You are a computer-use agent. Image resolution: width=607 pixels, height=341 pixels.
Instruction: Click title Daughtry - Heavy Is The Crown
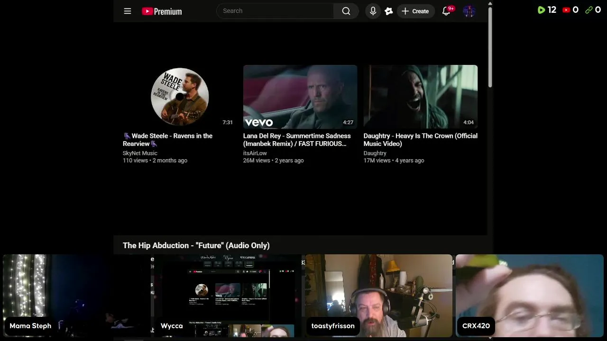tap(421, 140)
